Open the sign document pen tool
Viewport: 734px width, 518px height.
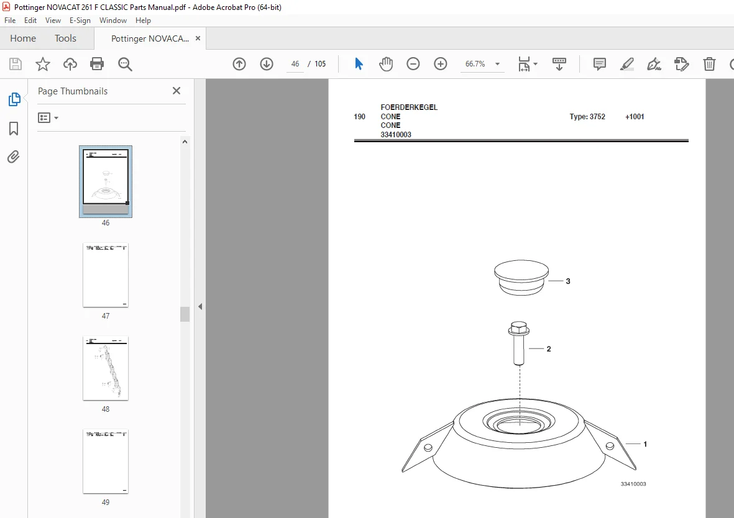click(x=654, y=63)
